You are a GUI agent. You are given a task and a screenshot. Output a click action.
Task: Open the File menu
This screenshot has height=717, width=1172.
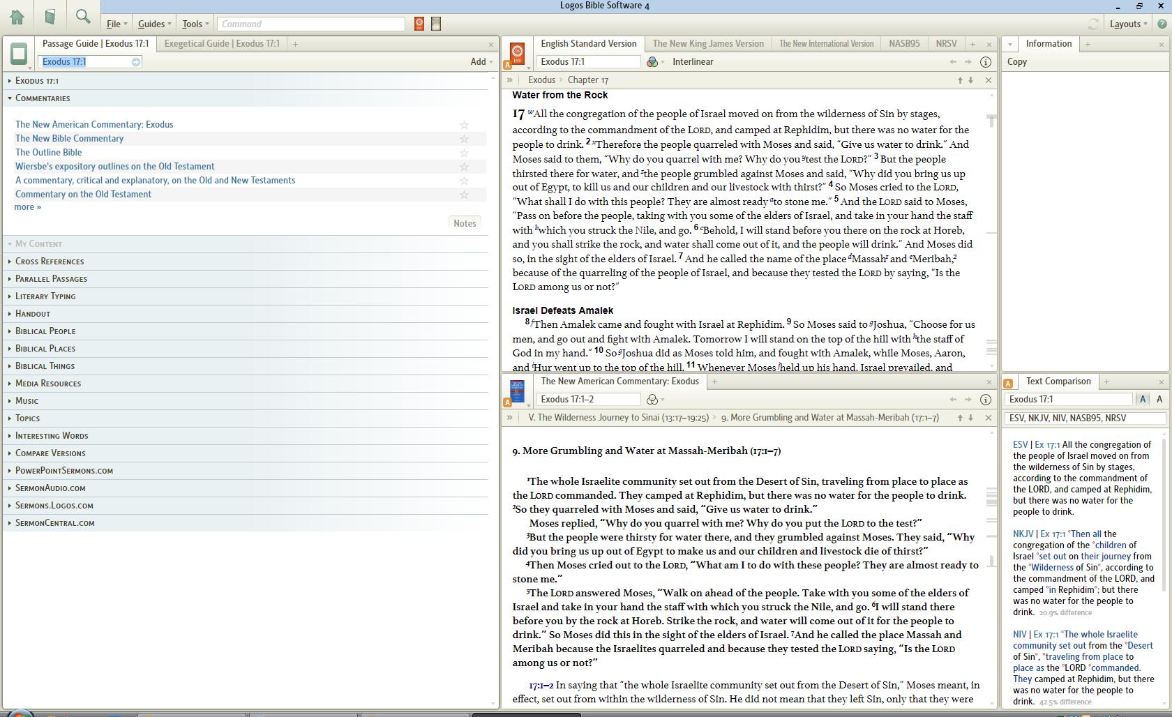[117, 24]
